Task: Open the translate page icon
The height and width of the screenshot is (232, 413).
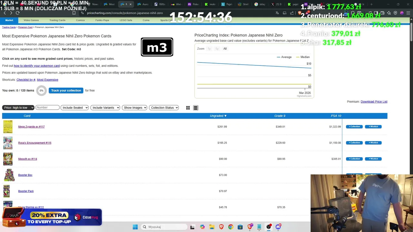Action: (x=277, y=13)
